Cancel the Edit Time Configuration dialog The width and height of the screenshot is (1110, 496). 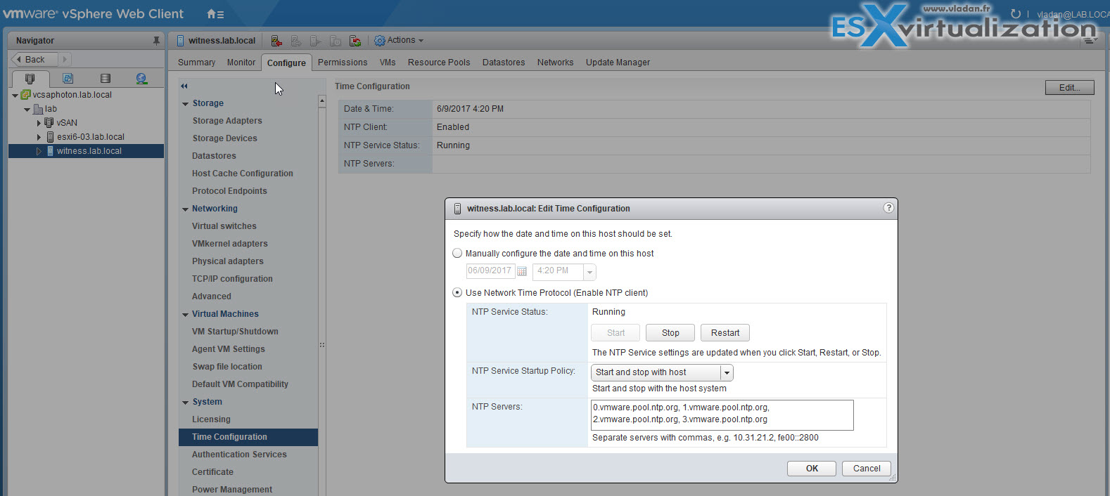click(x=867, y=469)
